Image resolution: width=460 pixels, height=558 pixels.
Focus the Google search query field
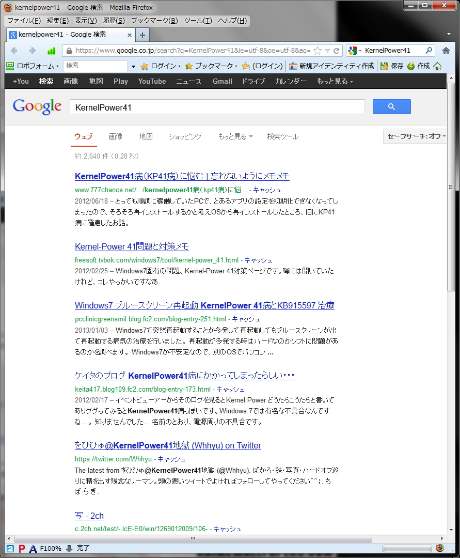217,107
